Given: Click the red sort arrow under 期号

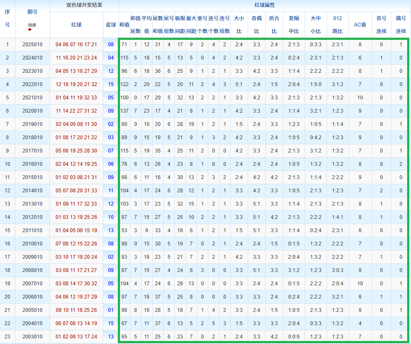Looking at the screenshot, I should (30, 30).
